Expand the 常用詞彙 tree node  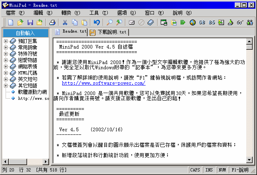click(6, 47)
